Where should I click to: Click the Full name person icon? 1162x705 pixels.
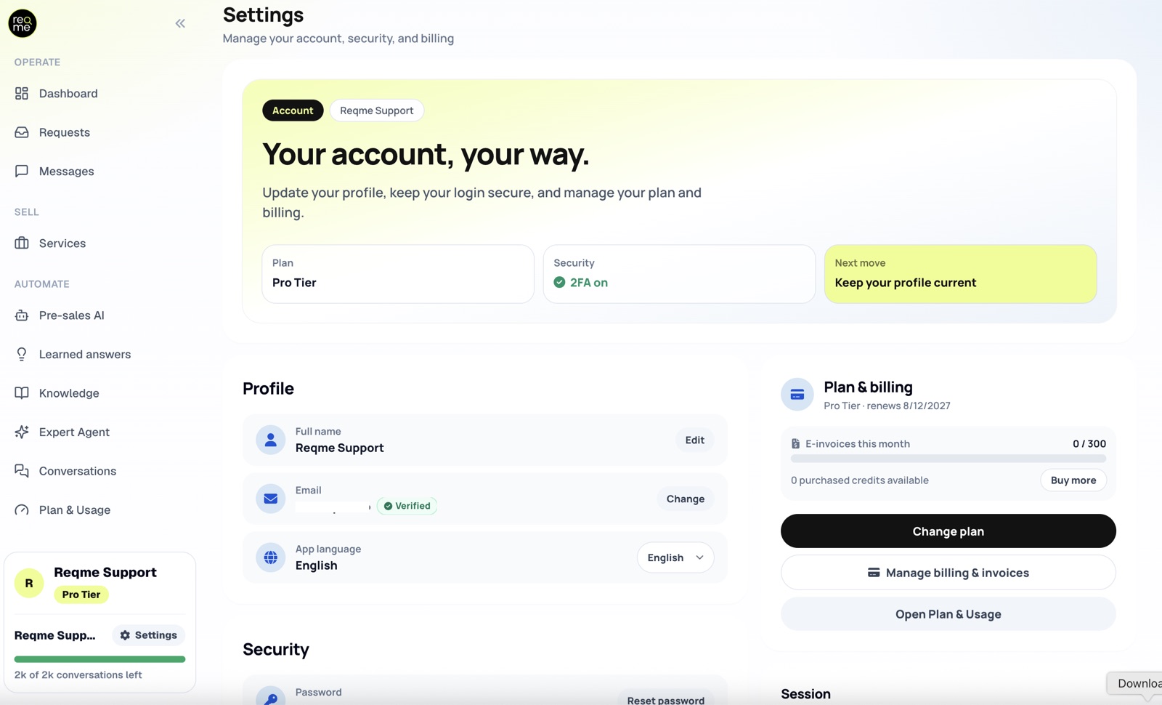click(x=270, y=440)
